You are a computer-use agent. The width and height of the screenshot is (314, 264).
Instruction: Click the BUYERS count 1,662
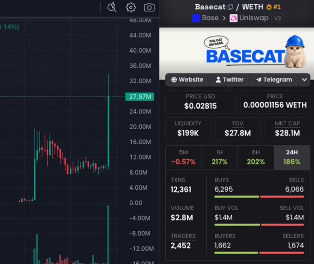point(223,245)
